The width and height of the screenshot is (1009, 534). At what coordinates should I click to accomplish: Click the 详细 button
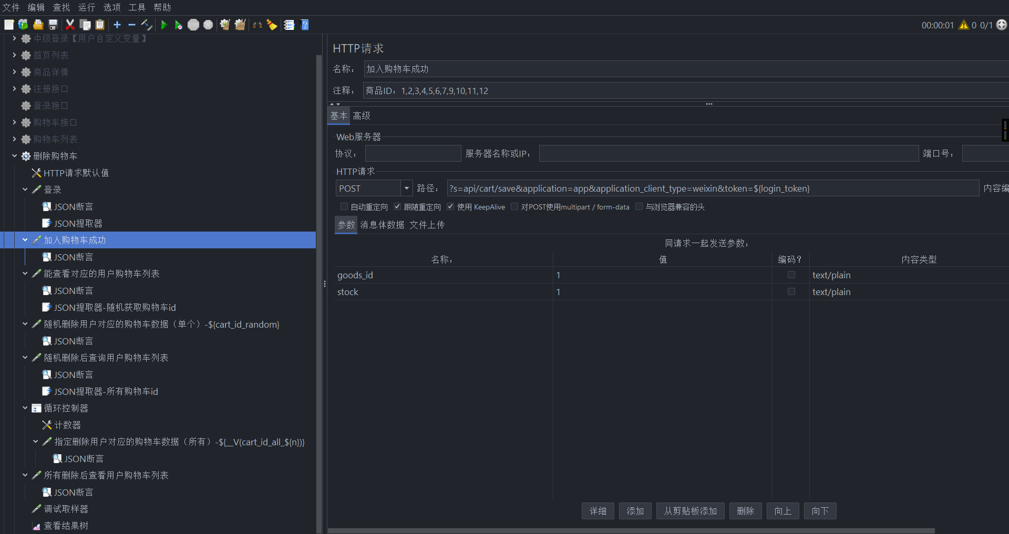pos(598,511)
